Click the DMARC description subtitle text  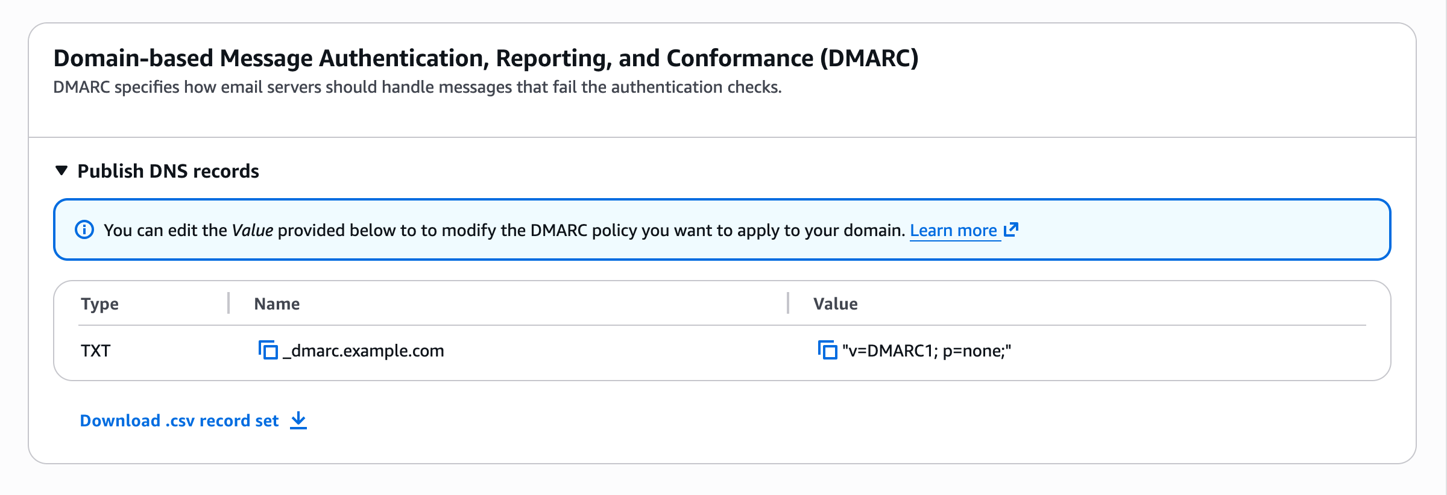pos(417,87)
